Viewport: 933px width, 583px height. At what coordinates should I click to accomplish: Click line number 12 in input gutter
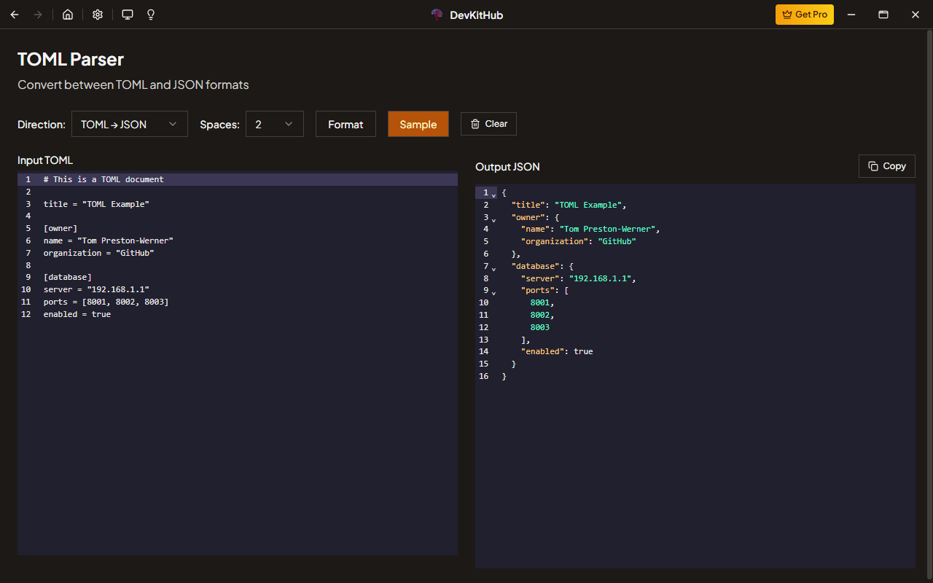pos(26,314)
